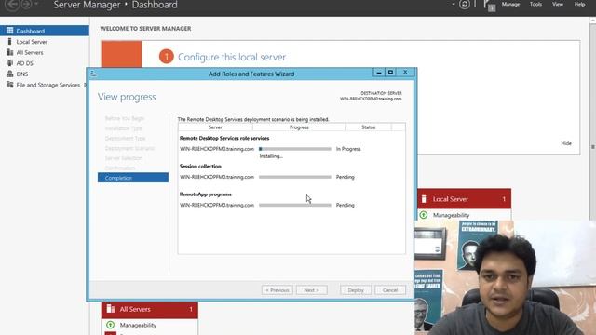The height and width of the screenshot is (335, 596).
Task: Close the Add Roles and Features Wizard
Action: 405,73
